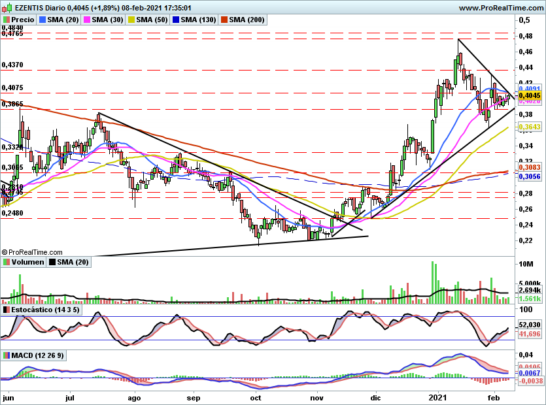Click the MACD (12 26 9) indicator icon
Screen dimensions: 546x405
6,355
